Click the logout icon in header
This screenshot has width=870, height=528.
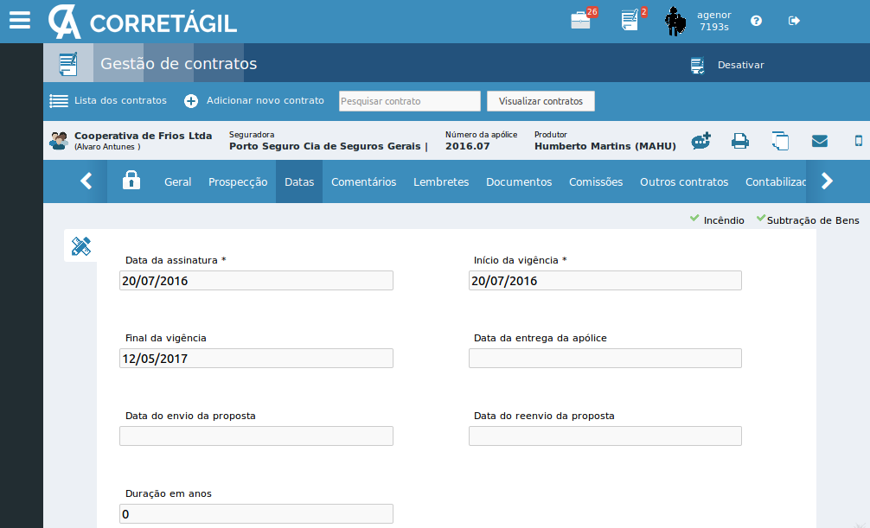[x=794, y=21]
